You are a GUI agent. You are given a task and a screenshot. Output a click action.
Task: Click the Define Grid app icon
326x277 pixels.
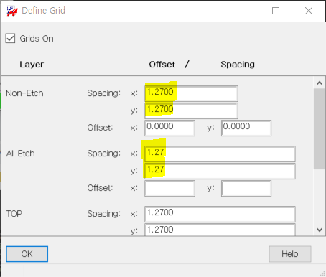[x=11, y=11]
